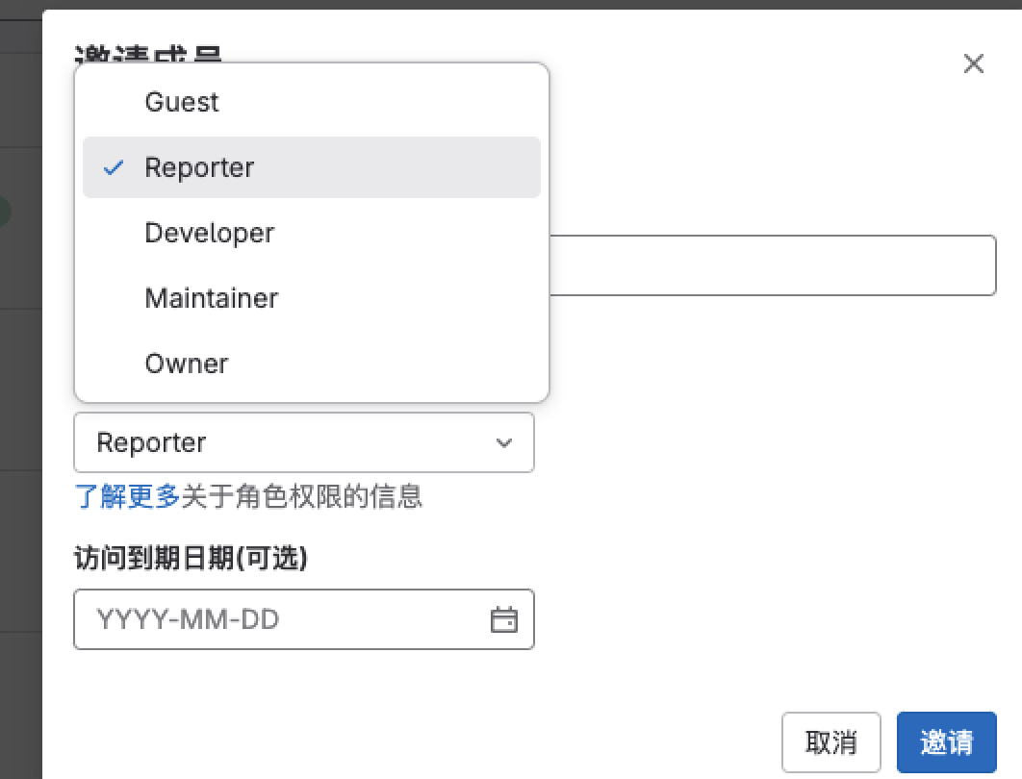Click the blue 邀请 invite button

pos(946,741)
